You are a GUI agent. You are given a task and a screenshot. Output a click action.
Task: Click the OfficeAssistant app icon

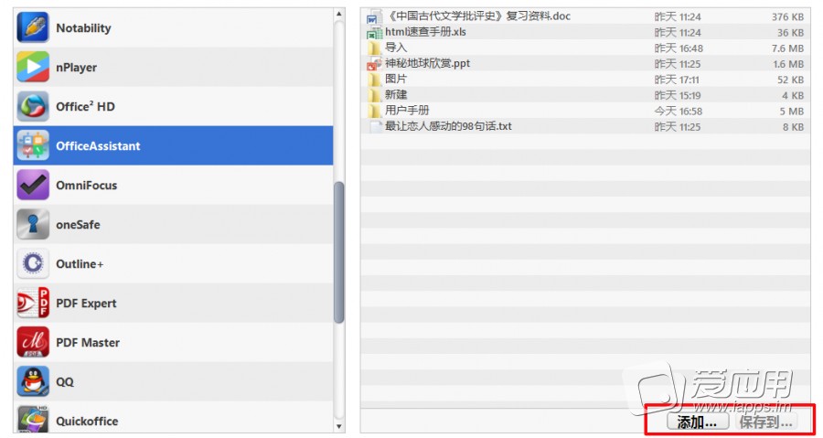33,145
